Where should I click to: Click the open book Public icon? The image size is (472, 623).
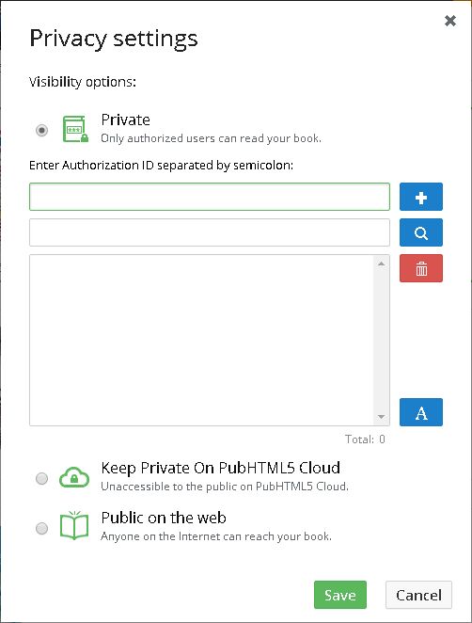click(x=74, y=526)
